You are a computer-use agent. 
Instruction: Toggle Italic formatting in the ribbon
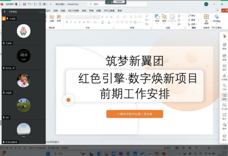(71, 22)
